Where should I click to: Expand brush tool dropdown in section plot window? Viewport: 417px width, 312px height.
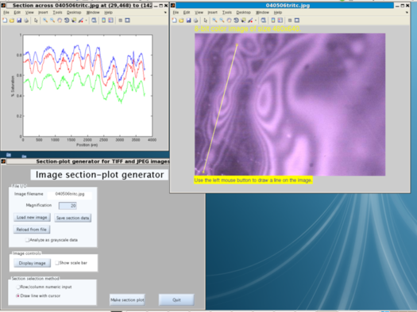pos(86,21)
